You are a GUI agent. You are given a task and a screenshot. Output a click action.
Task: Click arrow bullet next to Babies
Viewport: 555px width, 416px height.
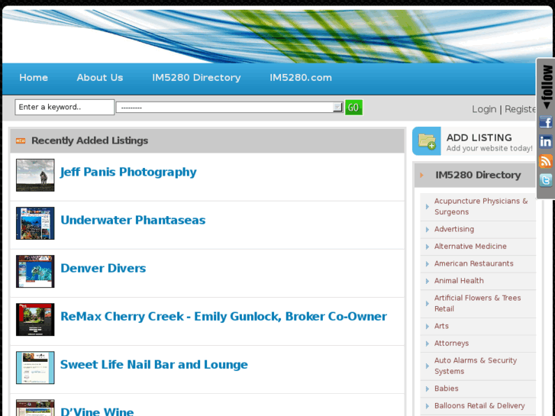tap(428, 389)
